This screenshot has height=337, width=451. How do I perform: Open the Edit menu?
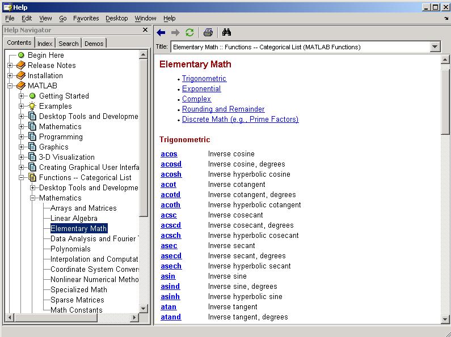click(x=27, y=18)
